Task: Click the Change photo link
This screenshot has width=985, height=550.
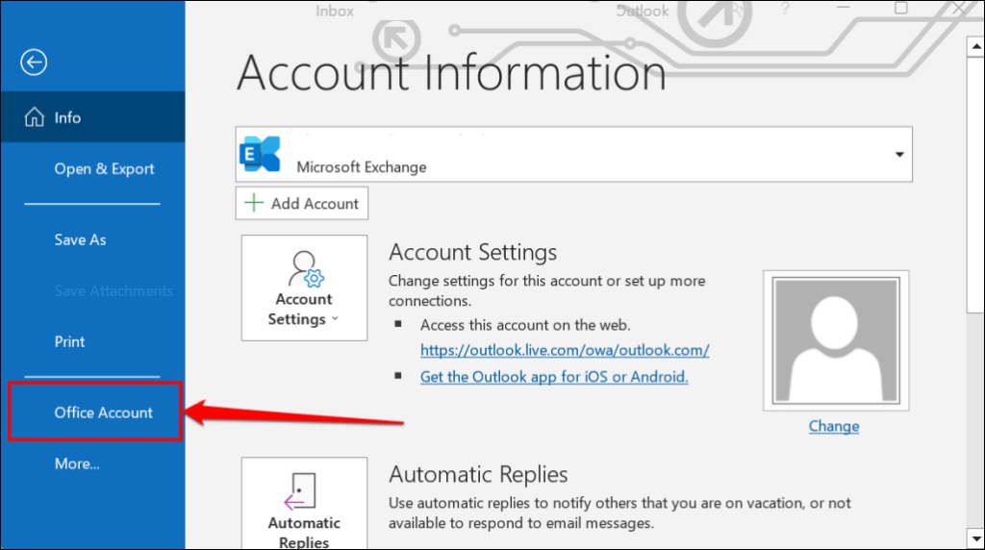Action: click(834, 426)
